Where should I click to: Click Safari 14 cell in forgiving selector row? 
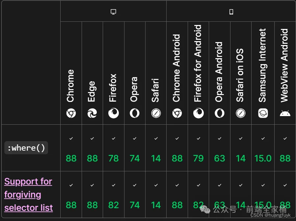[x=156, y=194]
